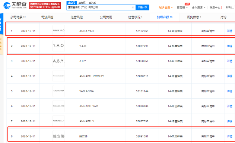This screenshot has height=143, width=235.
Task: Open 详情 for the Y.A.O trademark
Action: coord(229,46)
